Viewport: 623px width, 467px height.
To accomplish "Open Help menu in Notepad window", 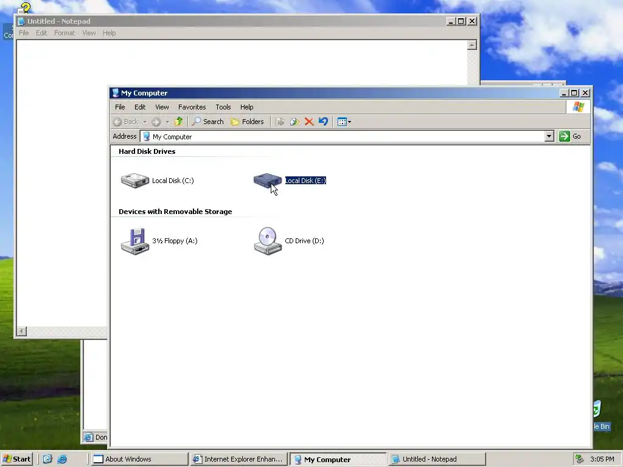I will click(x=110, y=33).
